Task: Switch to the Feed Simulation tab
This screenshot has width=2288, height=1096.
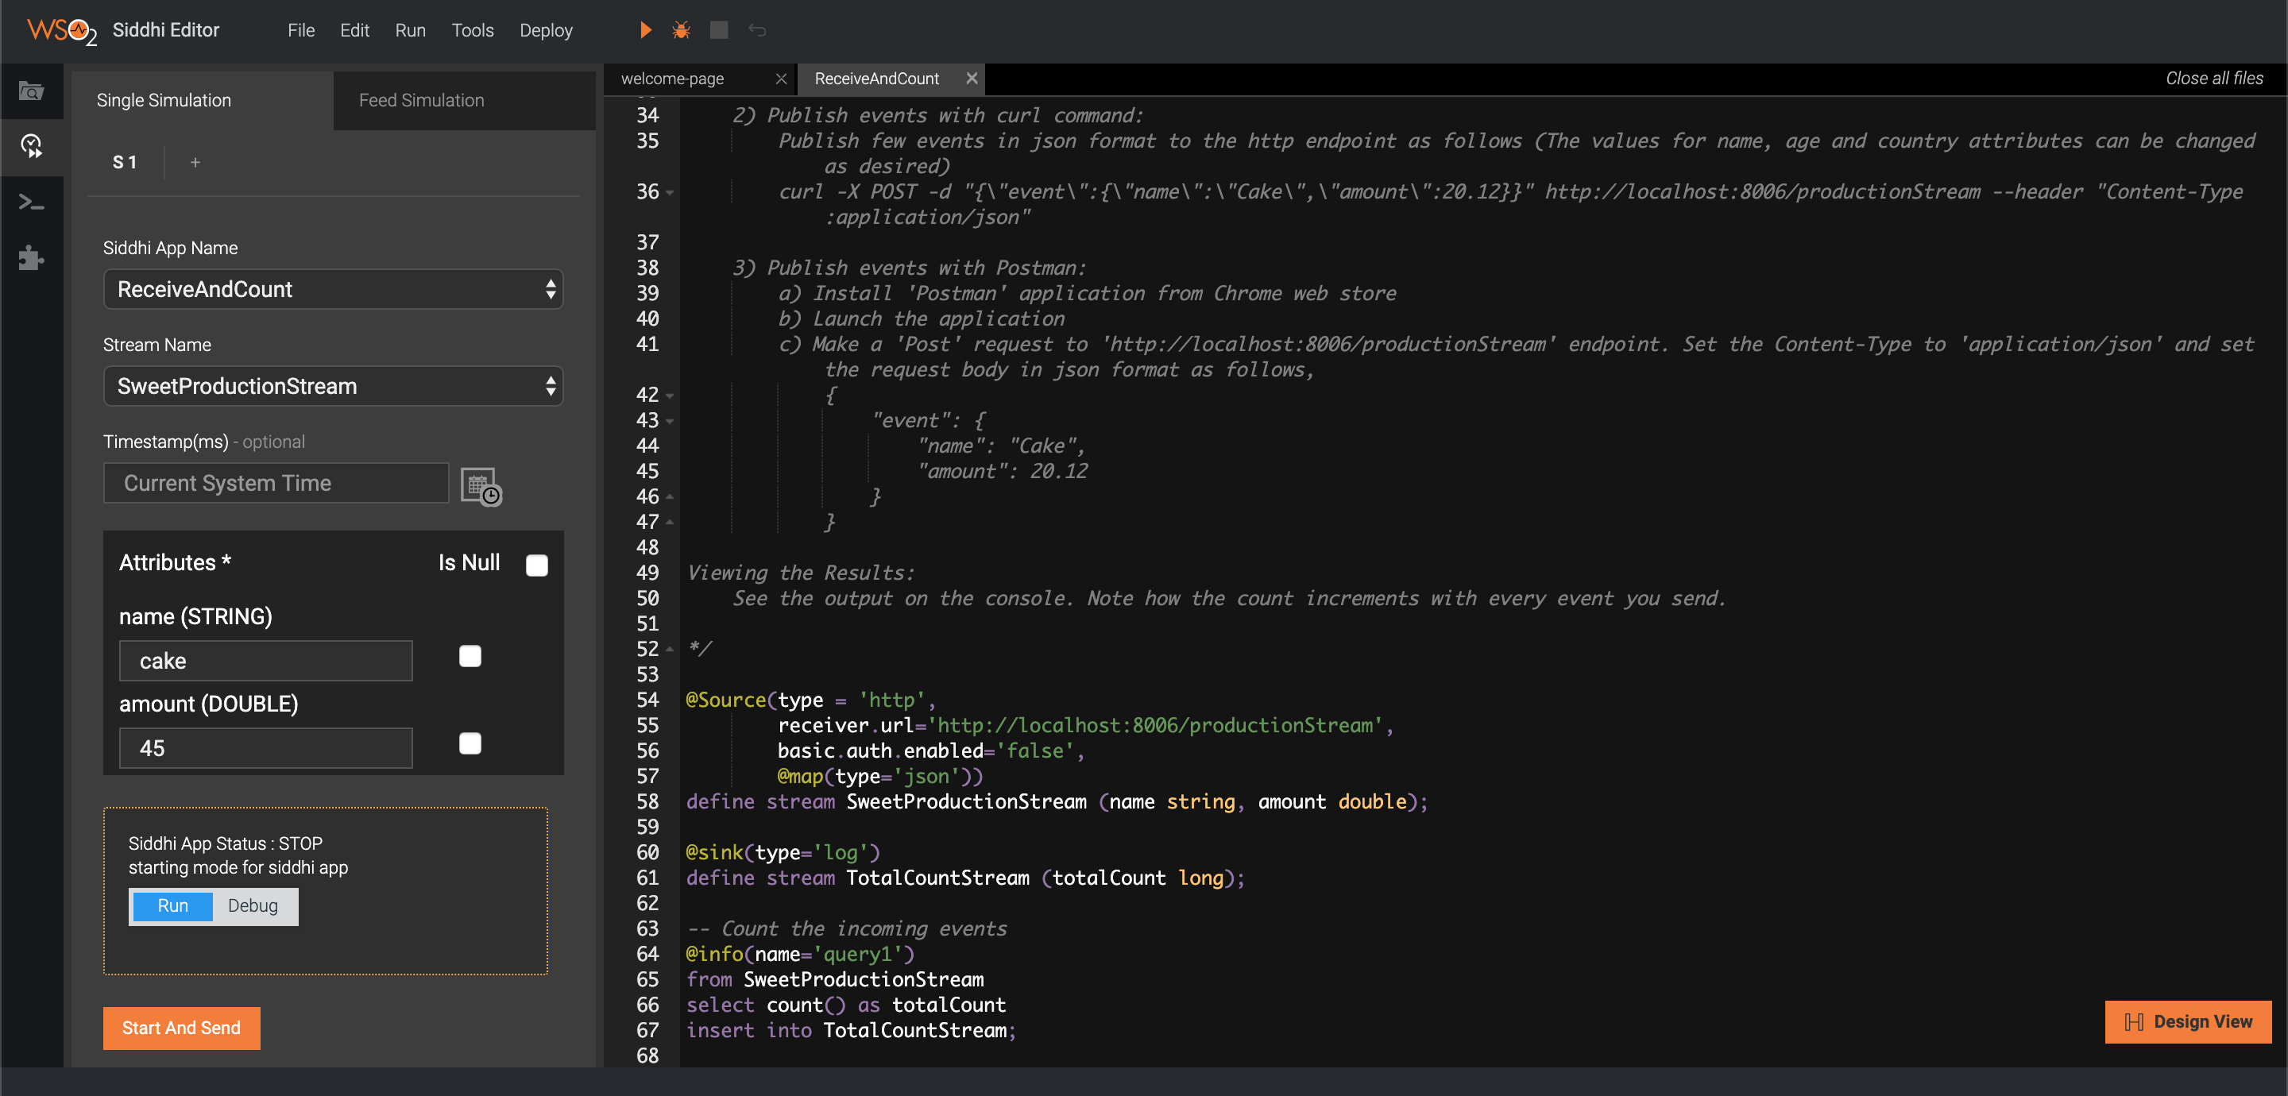Action: point(465,100)
